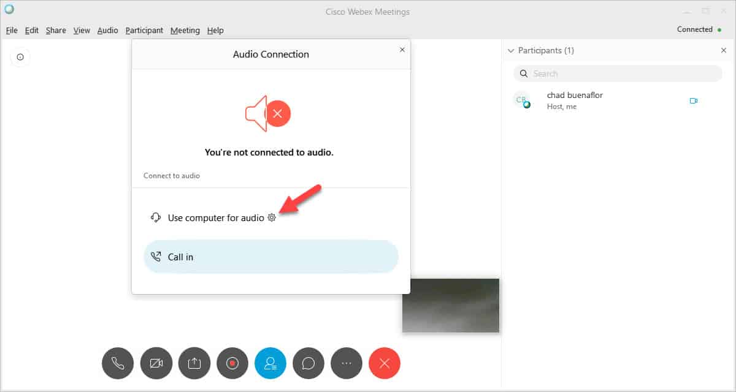This screenshot has height=392, width=736.
Task: Click the search magnifier icon
Action: tap(524, 73)
